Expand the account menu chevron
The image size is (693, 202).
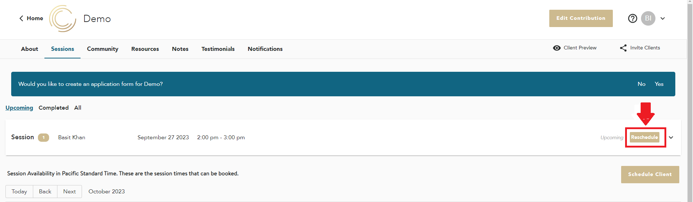tap(663, 18)
